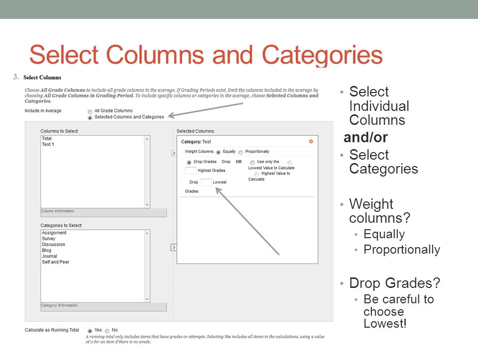The width and height of the screenshot is (478, 358).
Task: Set Calculate as Running Total to Yes
Action: [90, 331]
